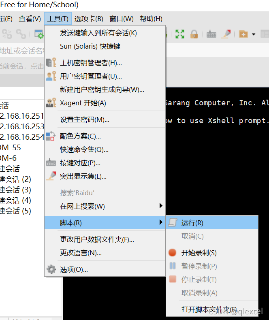Open 选项(O)... settings entry
Image resolution: width=269 pixels, height=320 pixels.
click(x=105, y=269)
